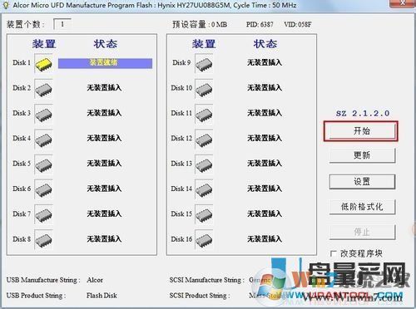Select the Disk 12 chip icon
The height and width of the screenshot is (309, 416).
(x=204, y=139)
